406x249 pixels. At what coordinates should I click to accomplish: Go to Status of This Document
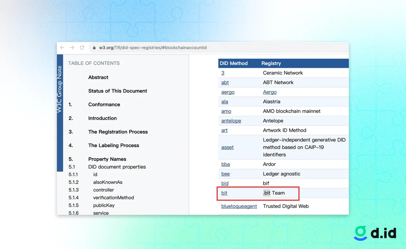point(117,91)
